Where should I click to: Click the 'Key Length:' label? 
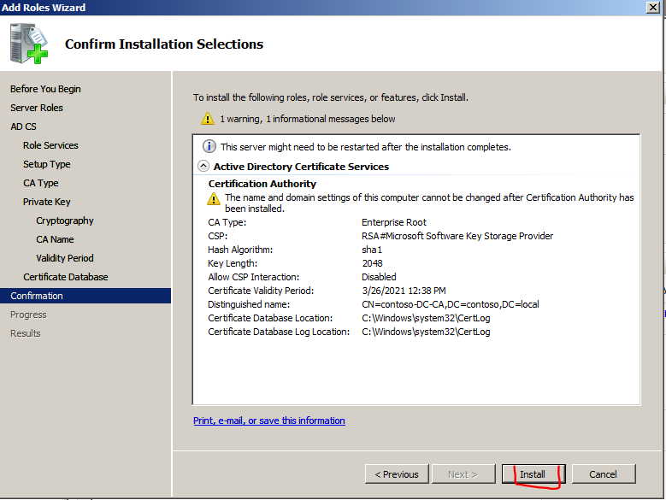[x=233, y=263]
